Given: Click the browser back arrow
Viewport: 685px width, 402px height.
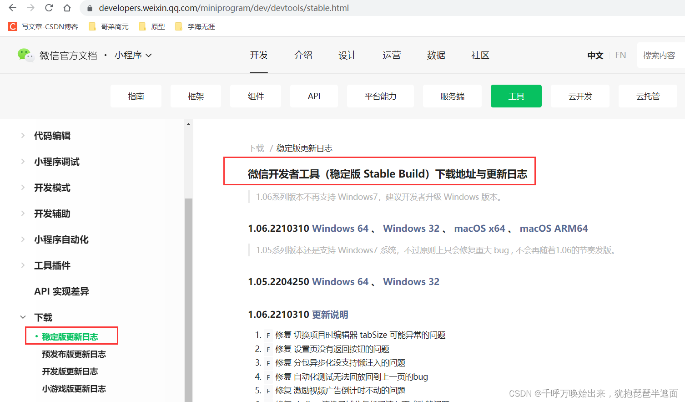Looking at the screenshot, I should (12, 8).
